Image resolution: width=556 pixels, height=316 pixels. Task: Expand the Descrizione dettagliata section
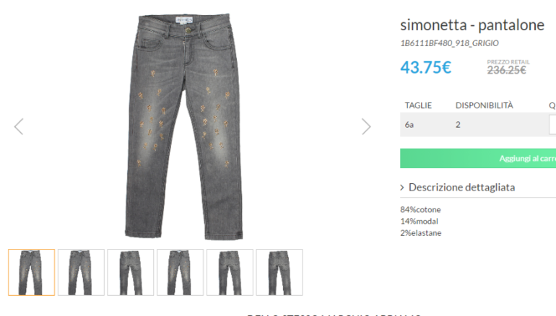pos(461,187)
